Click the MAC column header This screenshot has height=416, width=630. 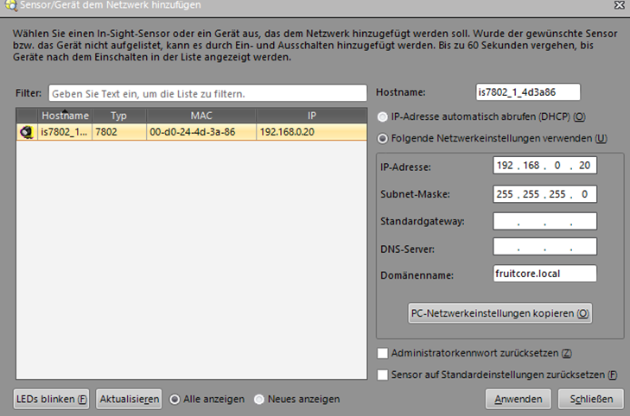point(200,115)
